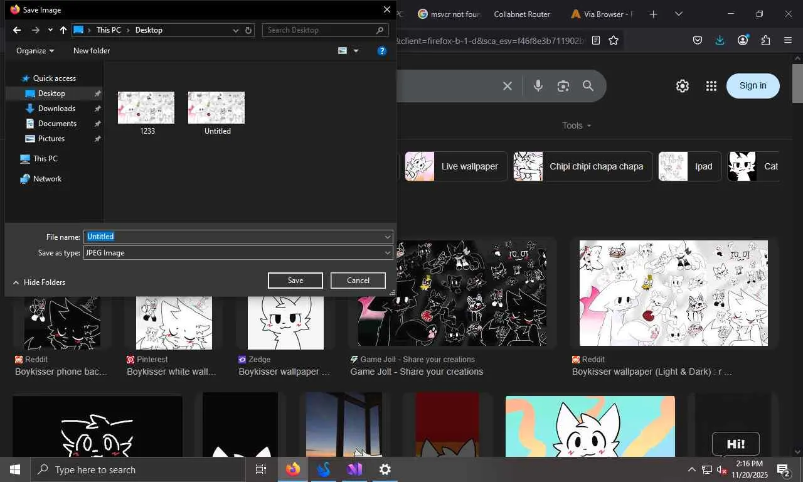
Task: Change view layout icon
Action: pyautogui.click(x=343, y=51)
